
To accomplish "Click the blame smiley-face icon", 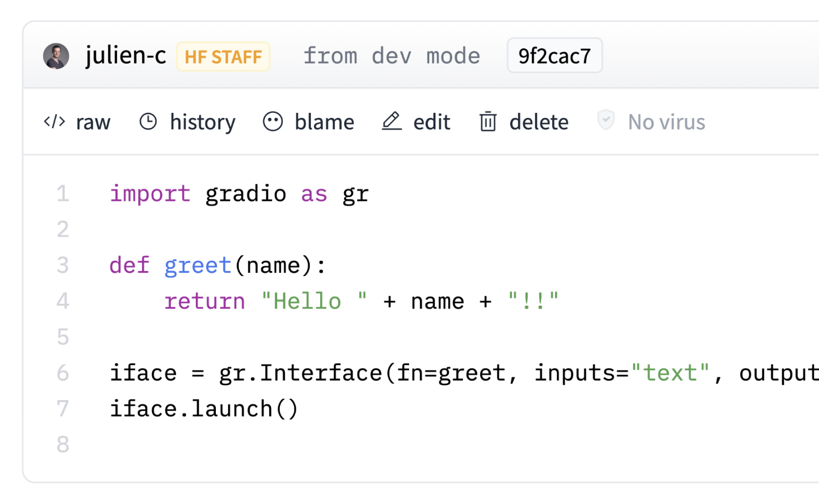I will (273, 121).
